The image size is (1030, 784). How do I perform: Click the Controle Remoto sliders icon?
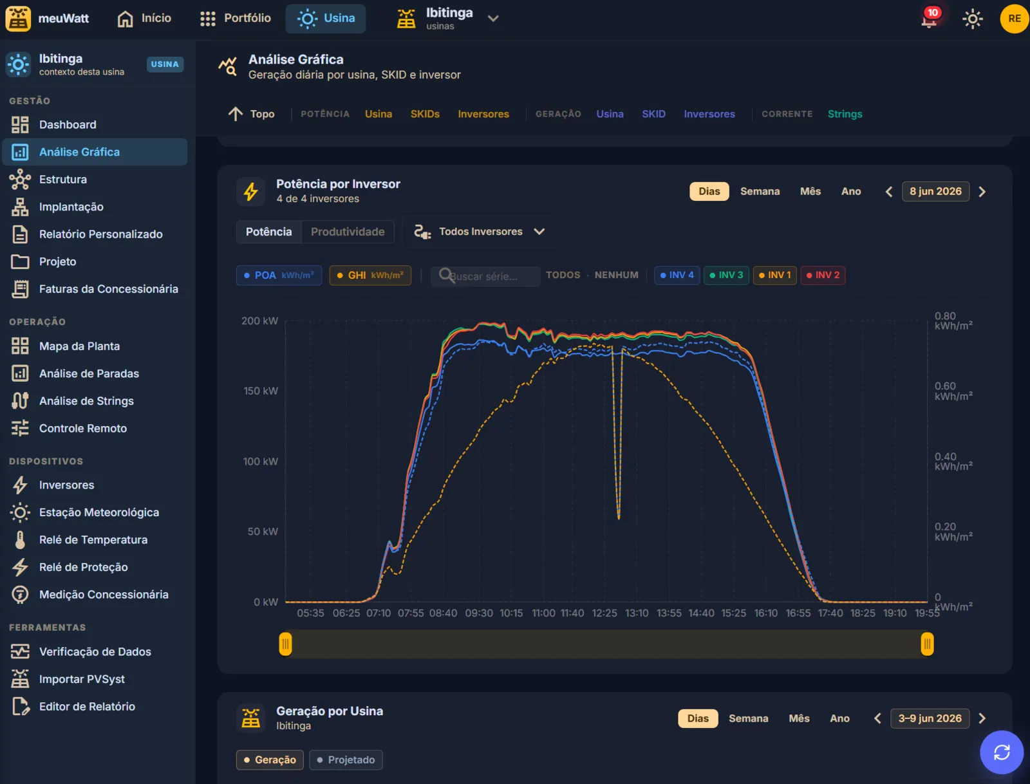click(20, 428)
